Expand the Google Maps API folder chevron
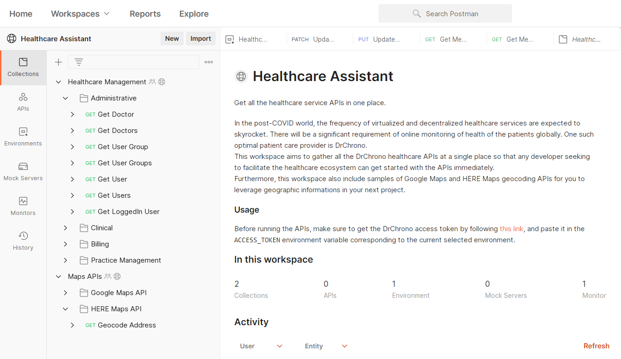This screenshot has height=359, width=621. [x=65, y=293]
